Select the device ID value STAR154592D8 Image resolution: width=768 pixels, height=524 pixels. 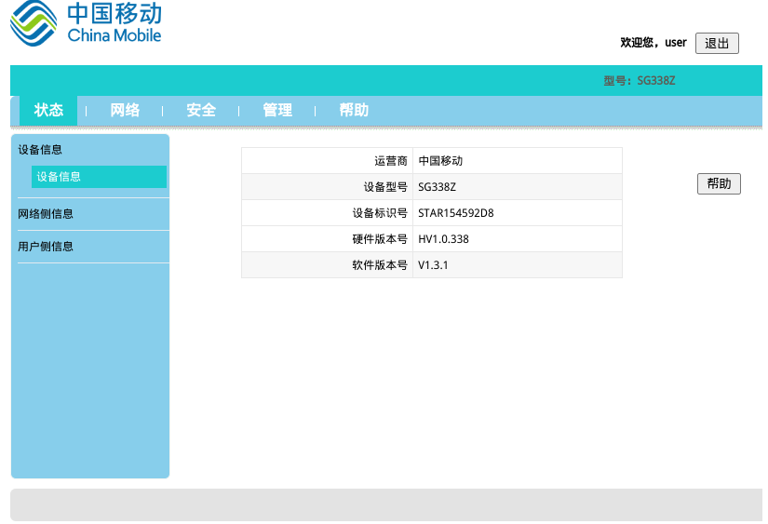(456, 213)
